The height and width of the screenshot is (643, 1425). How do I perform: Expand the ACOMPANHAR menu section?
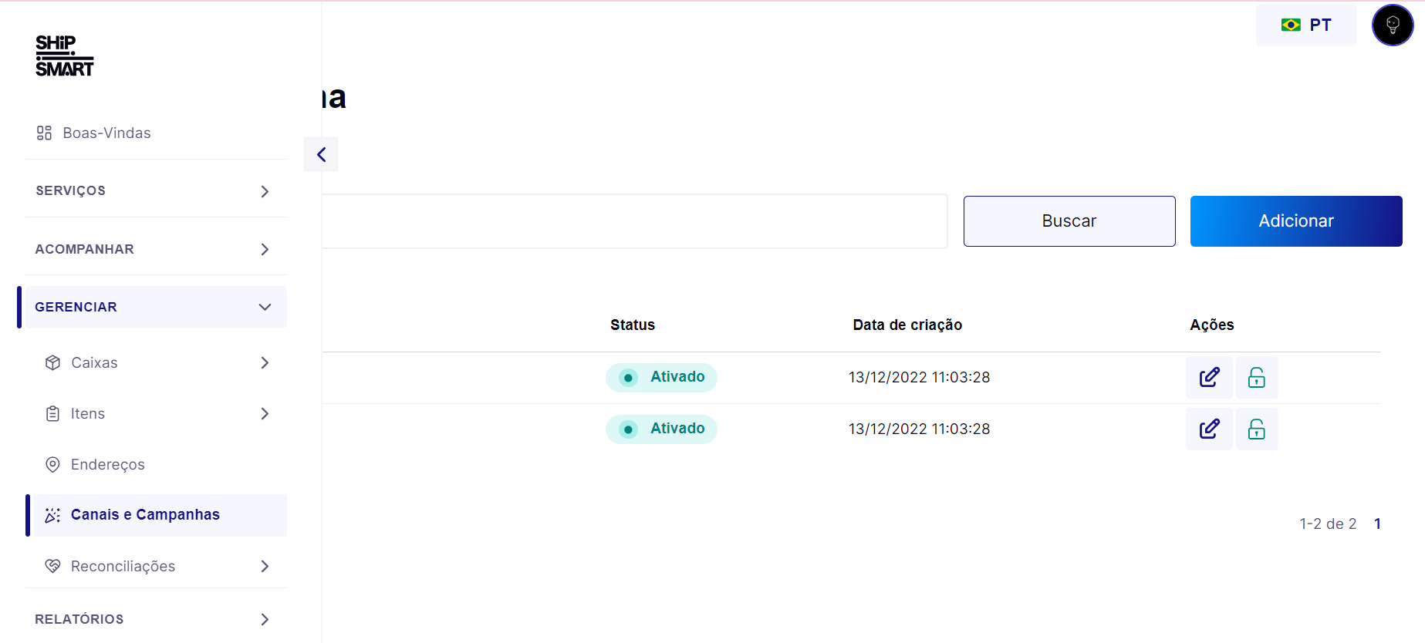(x=156, y=249)
